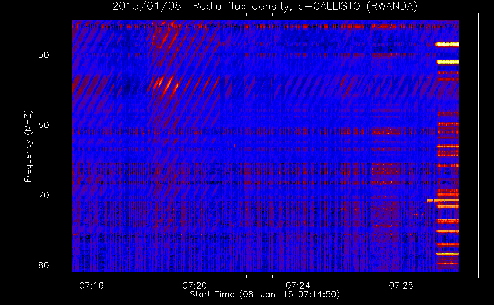The height and width of the screenshot is (305, 494).
Task: Click the 07:24 time tick label
Action: 298,286
